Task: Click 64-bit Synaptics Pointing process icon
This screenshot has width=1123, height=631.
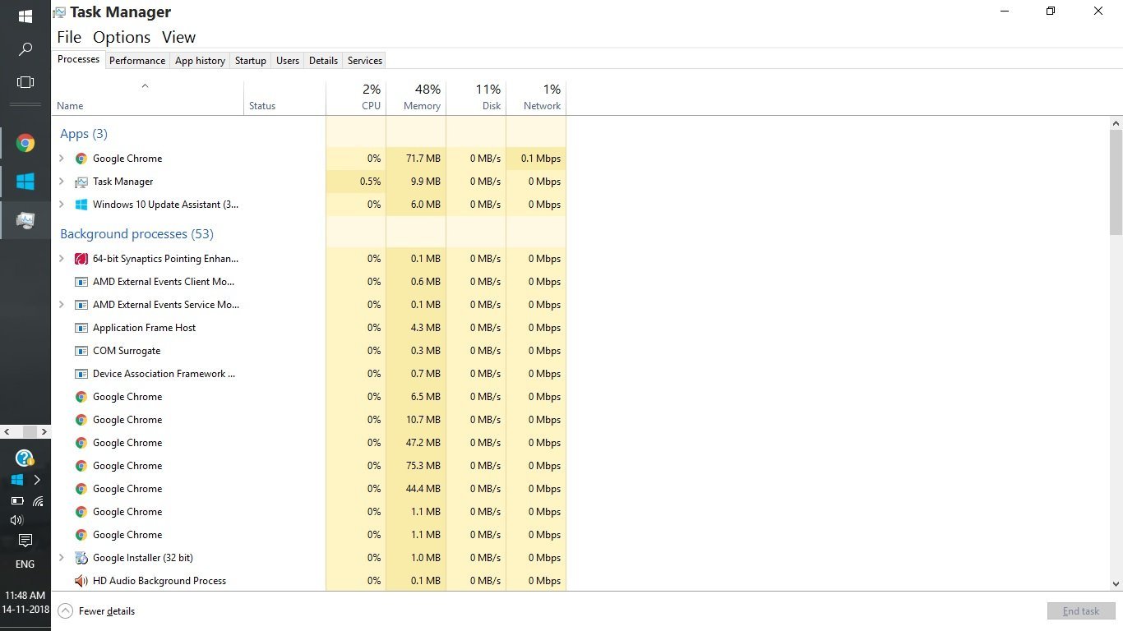Action: tap(81, 259)
